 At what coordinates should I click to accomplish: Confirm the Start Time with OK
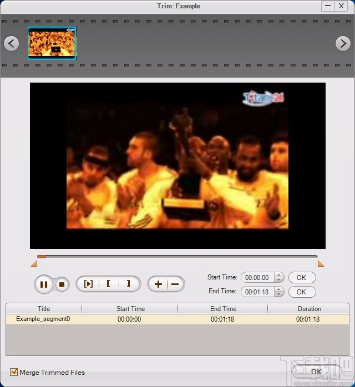click(x=302, y=277)
